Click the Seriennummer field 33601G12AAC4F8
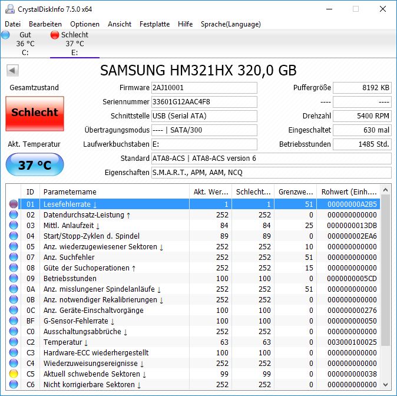397x396 pixels. 204,102
